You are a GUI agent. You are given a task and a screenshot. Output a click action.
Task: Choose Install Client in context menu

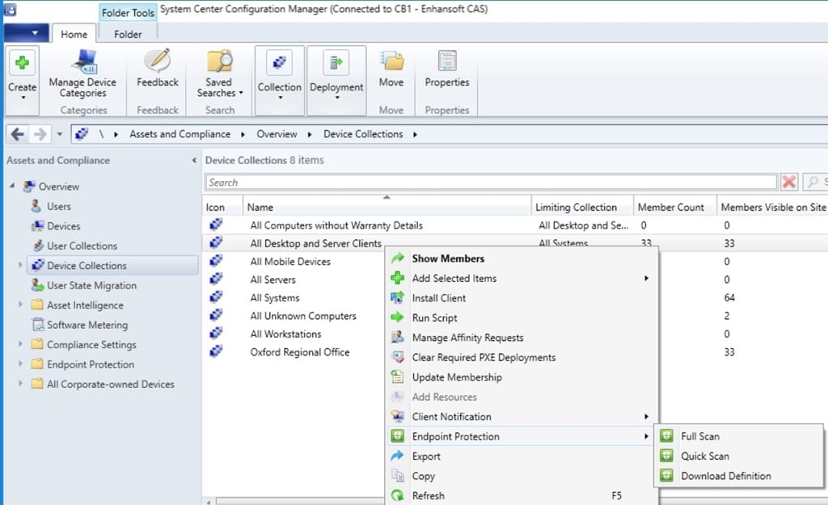coord(522,298)
